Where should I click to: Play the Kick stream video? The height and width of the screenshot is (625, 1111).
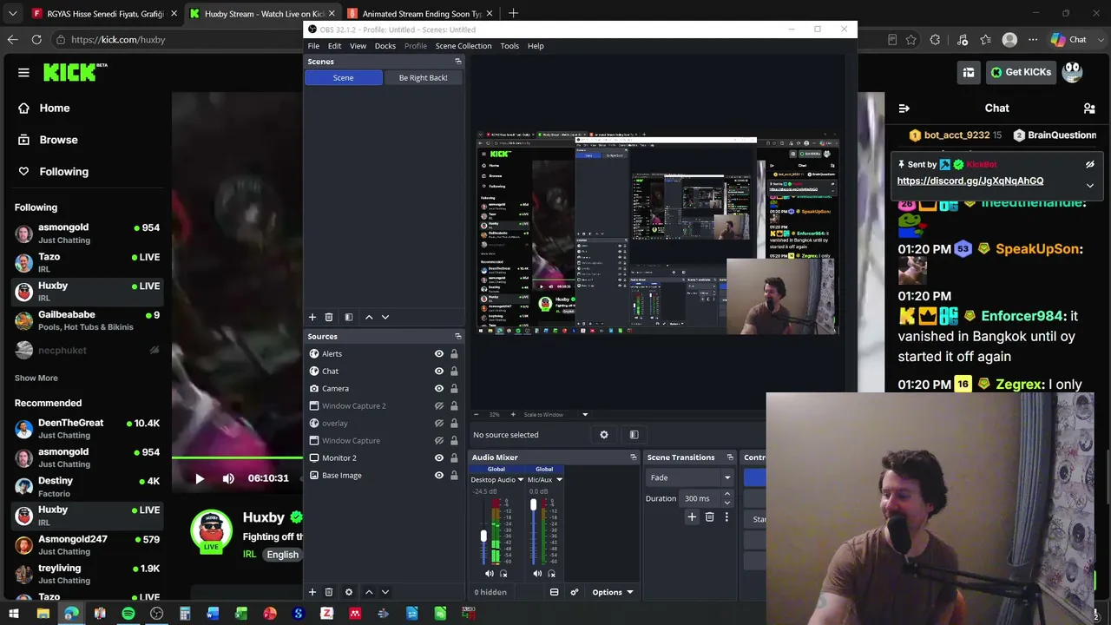200,478
